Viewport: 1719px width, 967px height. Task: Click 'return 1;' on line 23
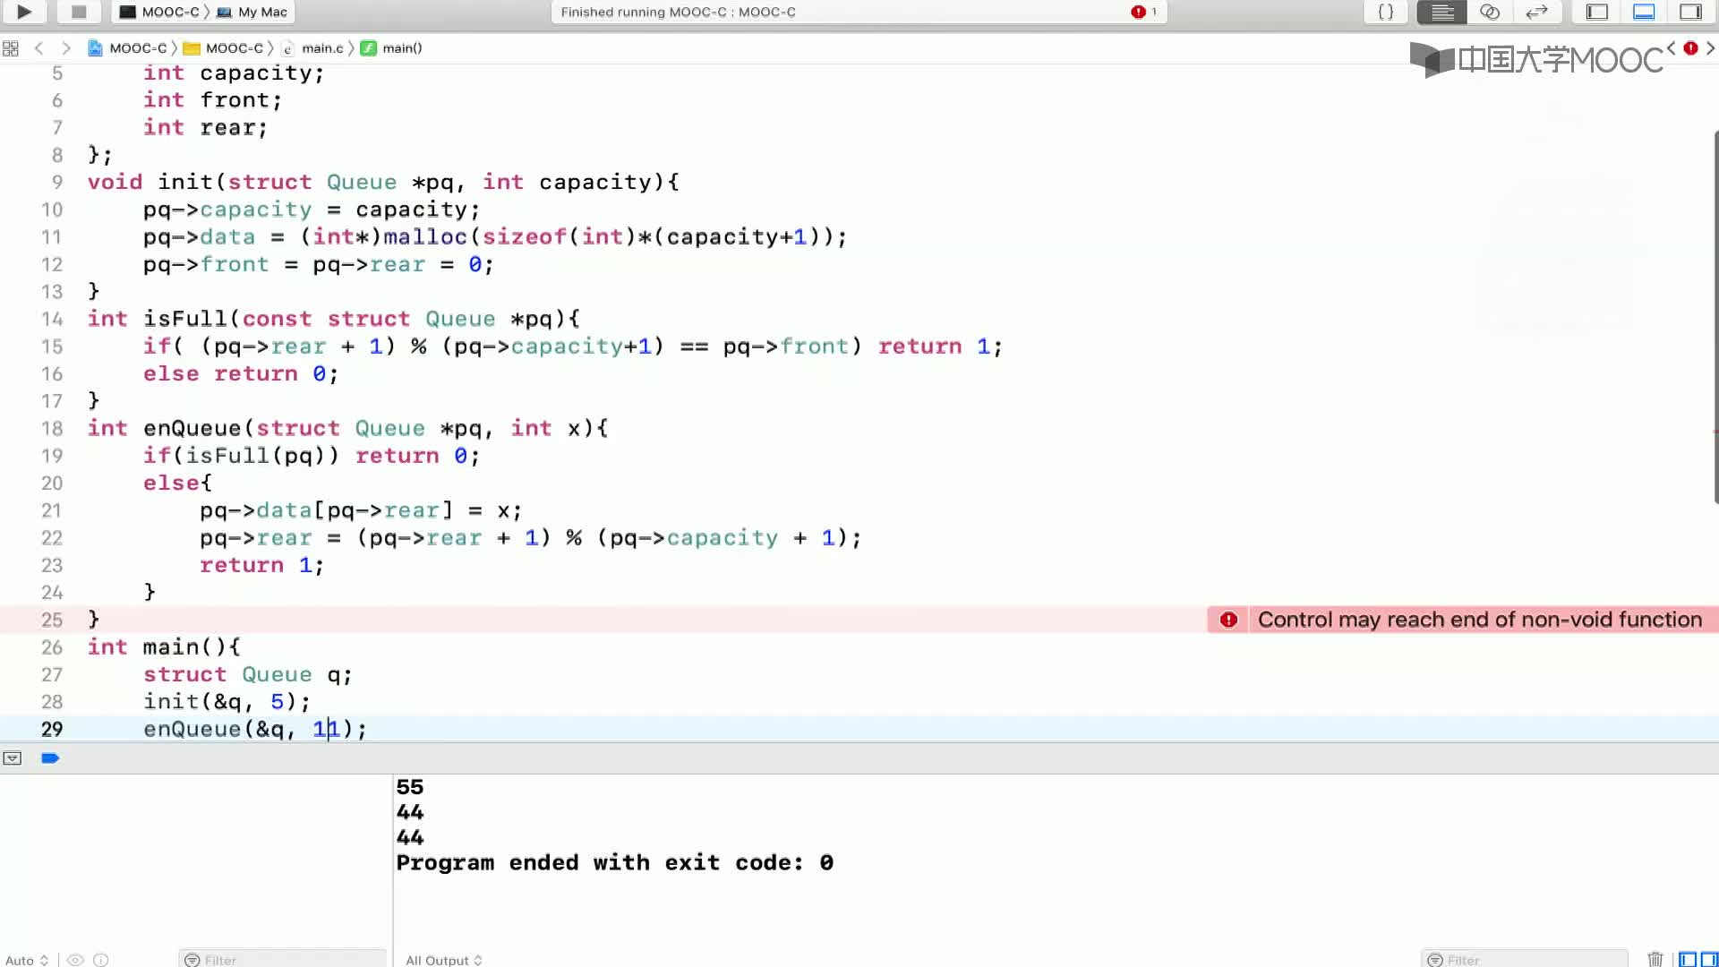(261, 565)
